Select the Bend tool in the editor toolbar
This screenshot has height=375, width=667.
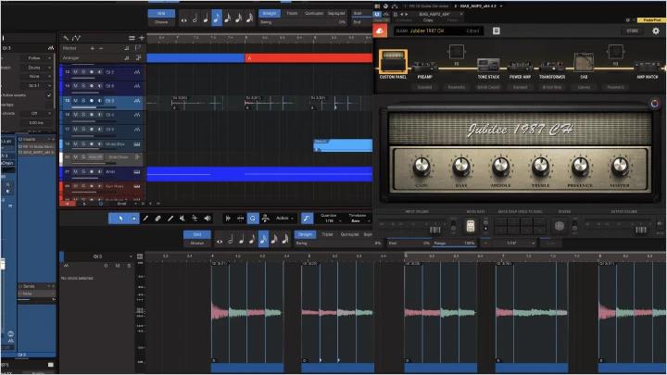pyautogui.click(x=195, y=219)
